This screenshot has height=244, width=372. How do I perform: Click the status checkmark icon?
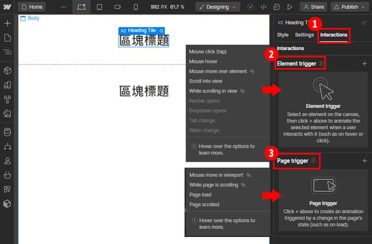251,7
